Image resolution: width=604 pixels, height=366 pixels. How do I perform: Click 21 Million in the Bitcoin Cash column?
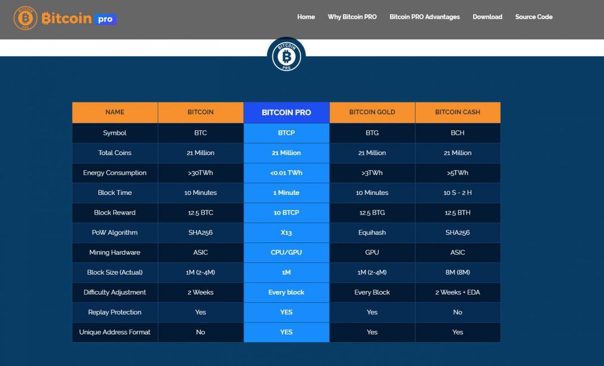pos(458,153)
